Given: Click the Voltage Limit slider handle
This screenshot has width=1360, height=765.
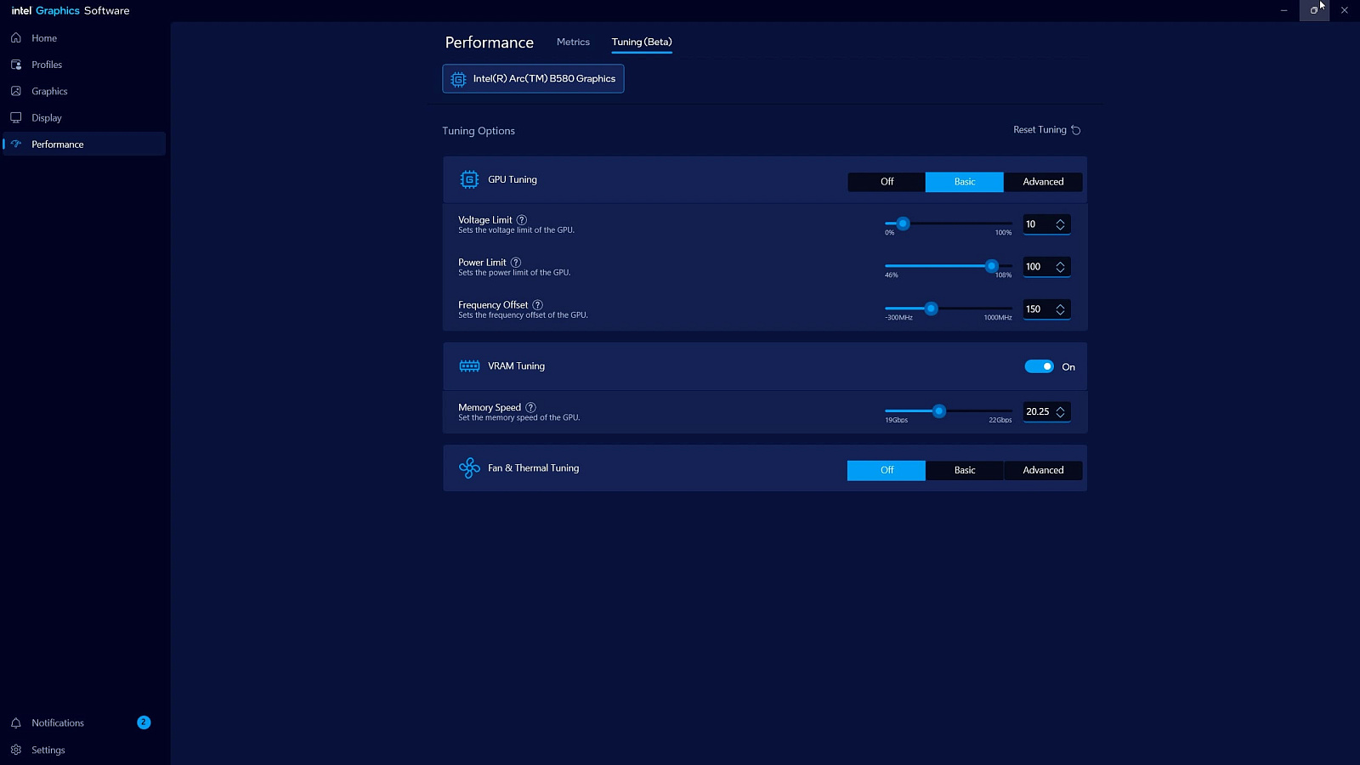Looking at the screenshot, I should click(x=904, y=224).
